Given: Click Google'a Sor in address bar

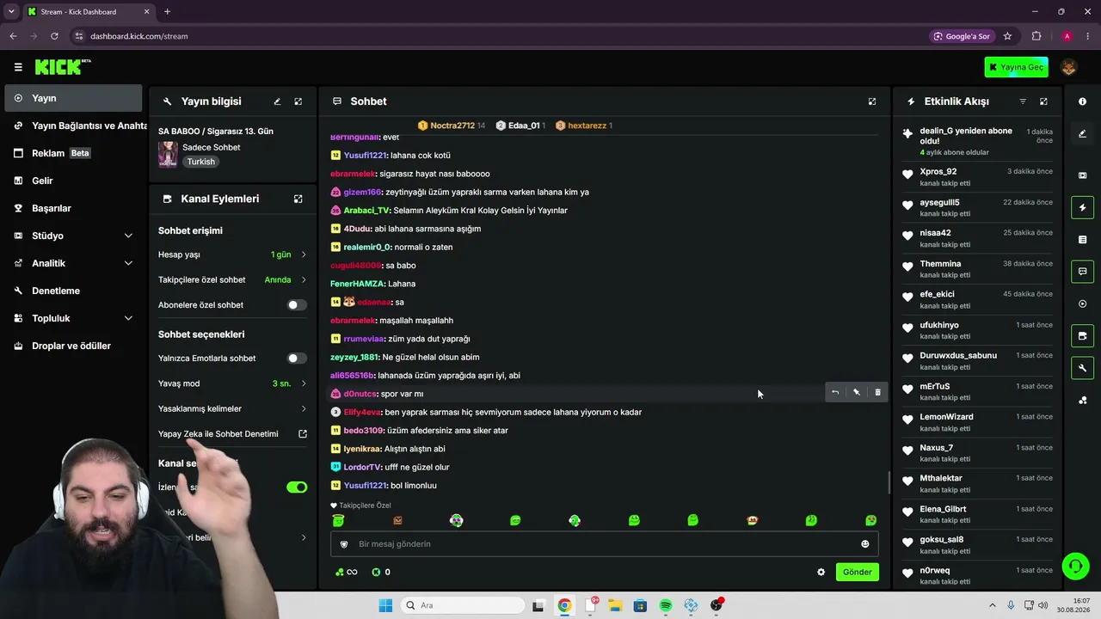Looking at the screenshot, I should pyautogui.click(x=962, y=36).
